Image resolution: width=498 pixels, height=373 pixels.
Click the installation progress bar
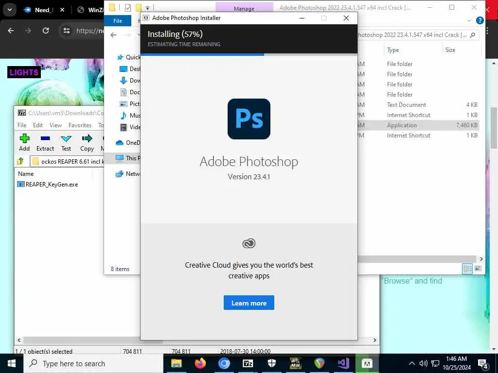[249, 54]
